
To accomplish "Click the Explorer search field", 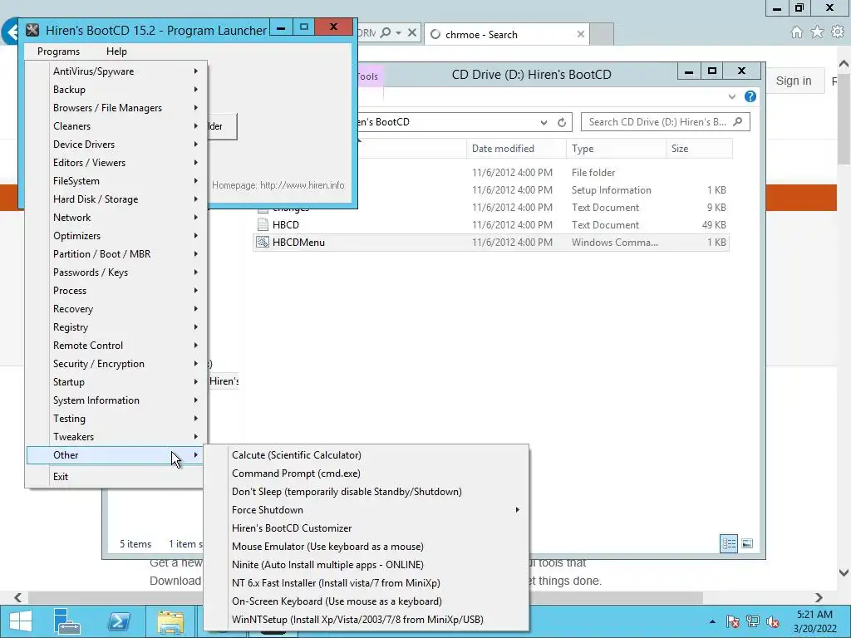I will coord(666,122).
